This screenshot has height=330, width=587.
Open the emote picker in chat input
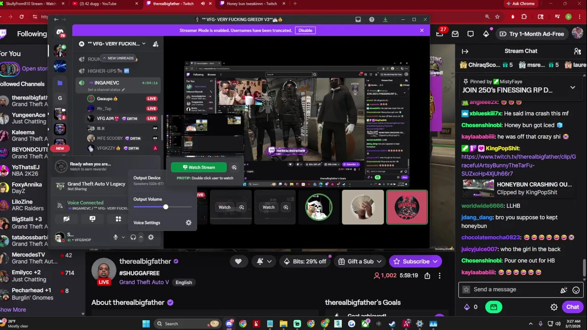576,290
